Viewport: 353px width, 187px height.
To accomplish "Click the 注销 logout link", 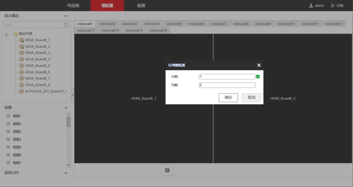I will [337, 5].
